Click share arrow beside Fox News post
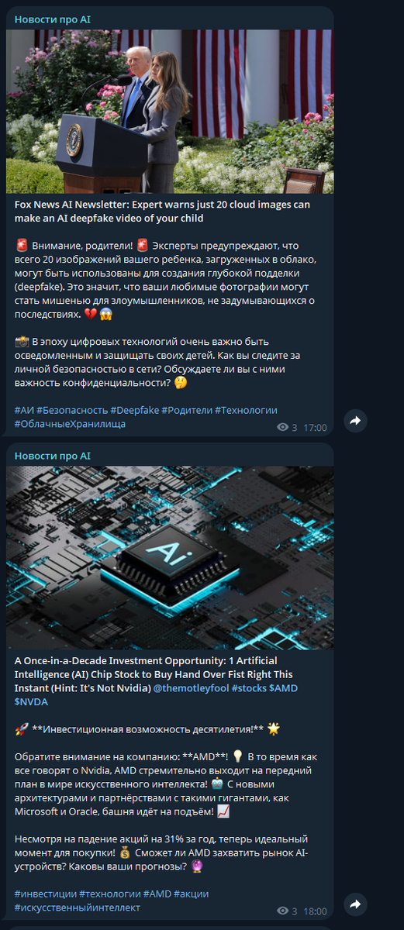The height and width of the screenshot is (930, 404). (x=355, y=421)
